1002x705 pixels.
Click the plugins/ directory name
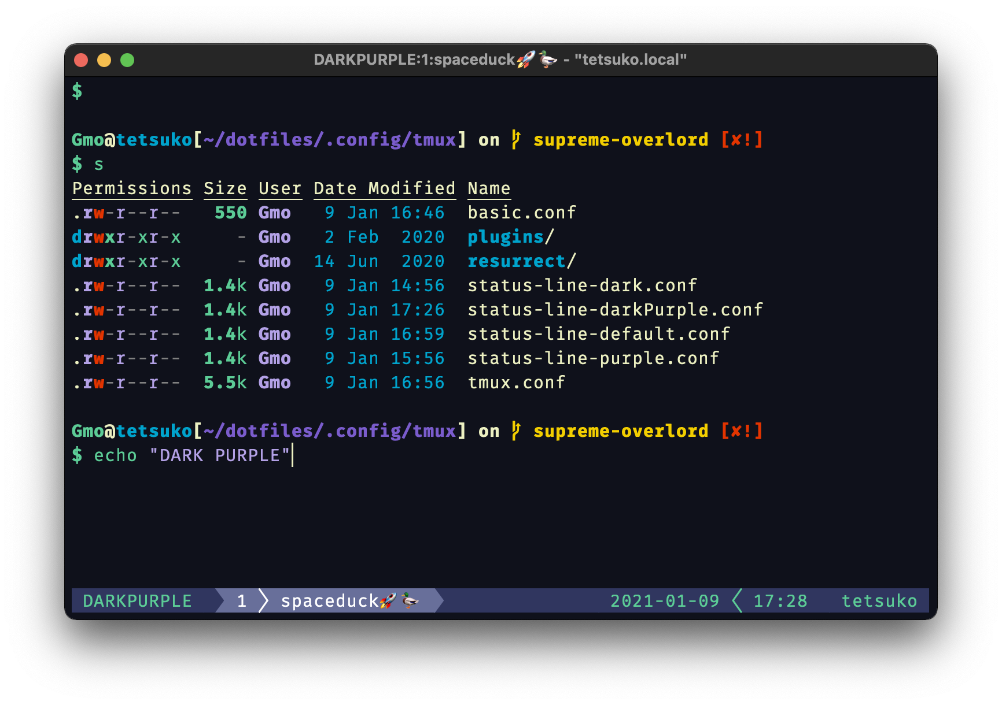coord(511,237)
